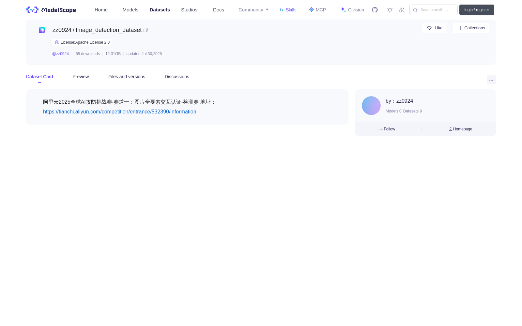Click the zz0924 profile avatar circle
The height and width of the screenshot is (326, 522).
(371, 106)
